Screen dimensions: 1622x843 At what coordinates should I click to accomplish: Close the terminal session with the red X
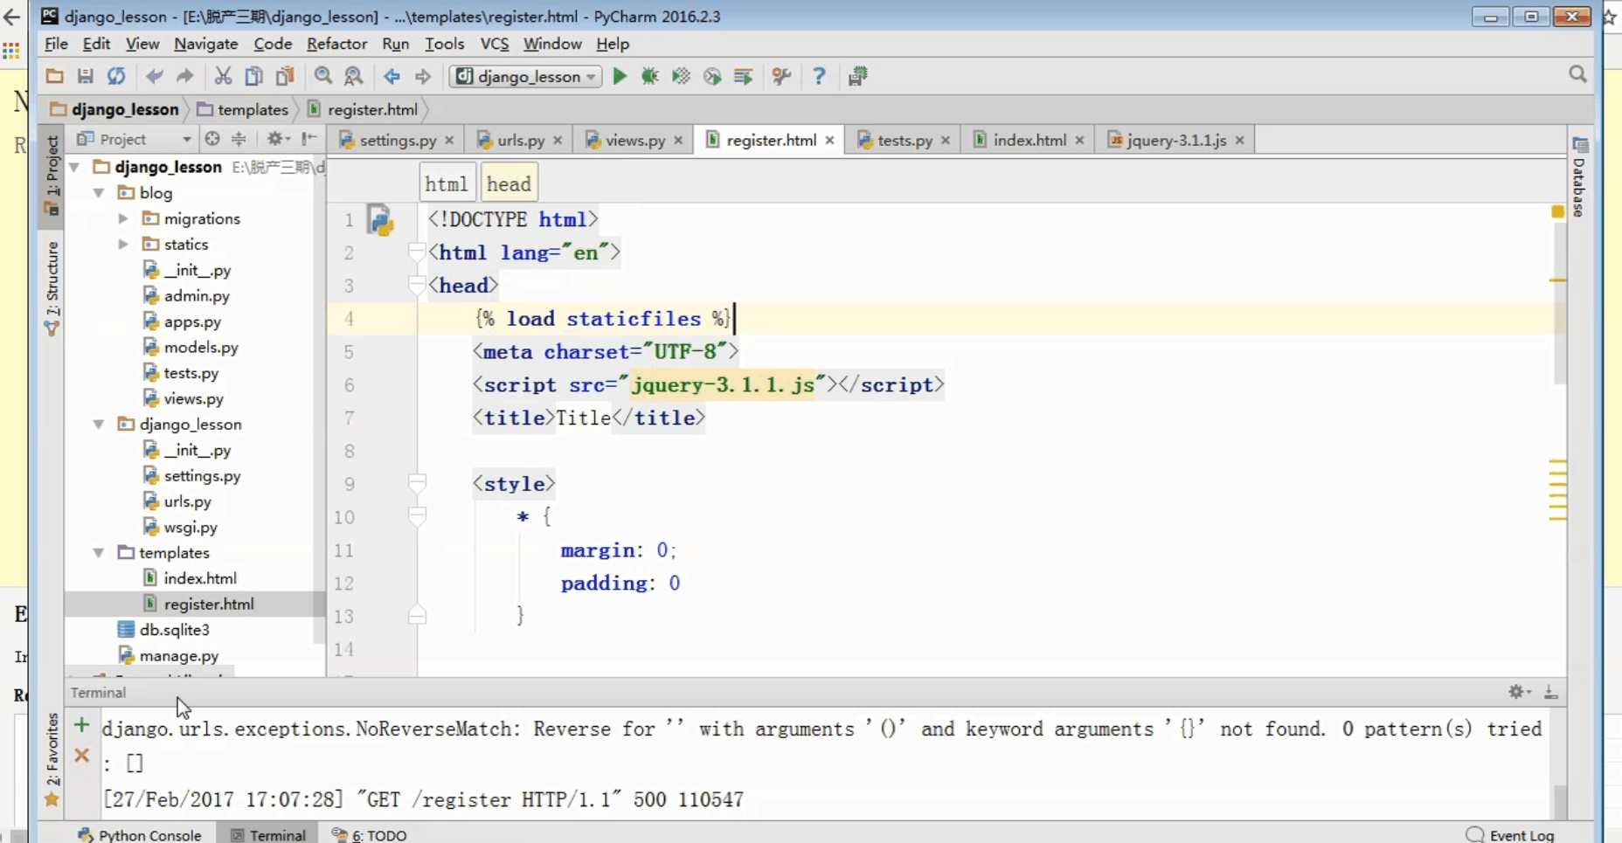pos(81,756)
